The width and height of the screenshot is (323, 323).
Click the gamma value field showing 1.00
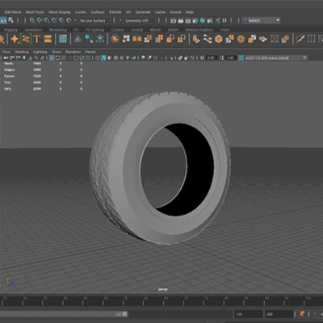tap(230, 58)
